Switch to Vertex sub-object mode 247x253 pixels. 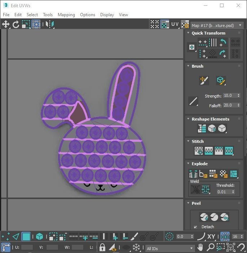[x=6, y=236]
